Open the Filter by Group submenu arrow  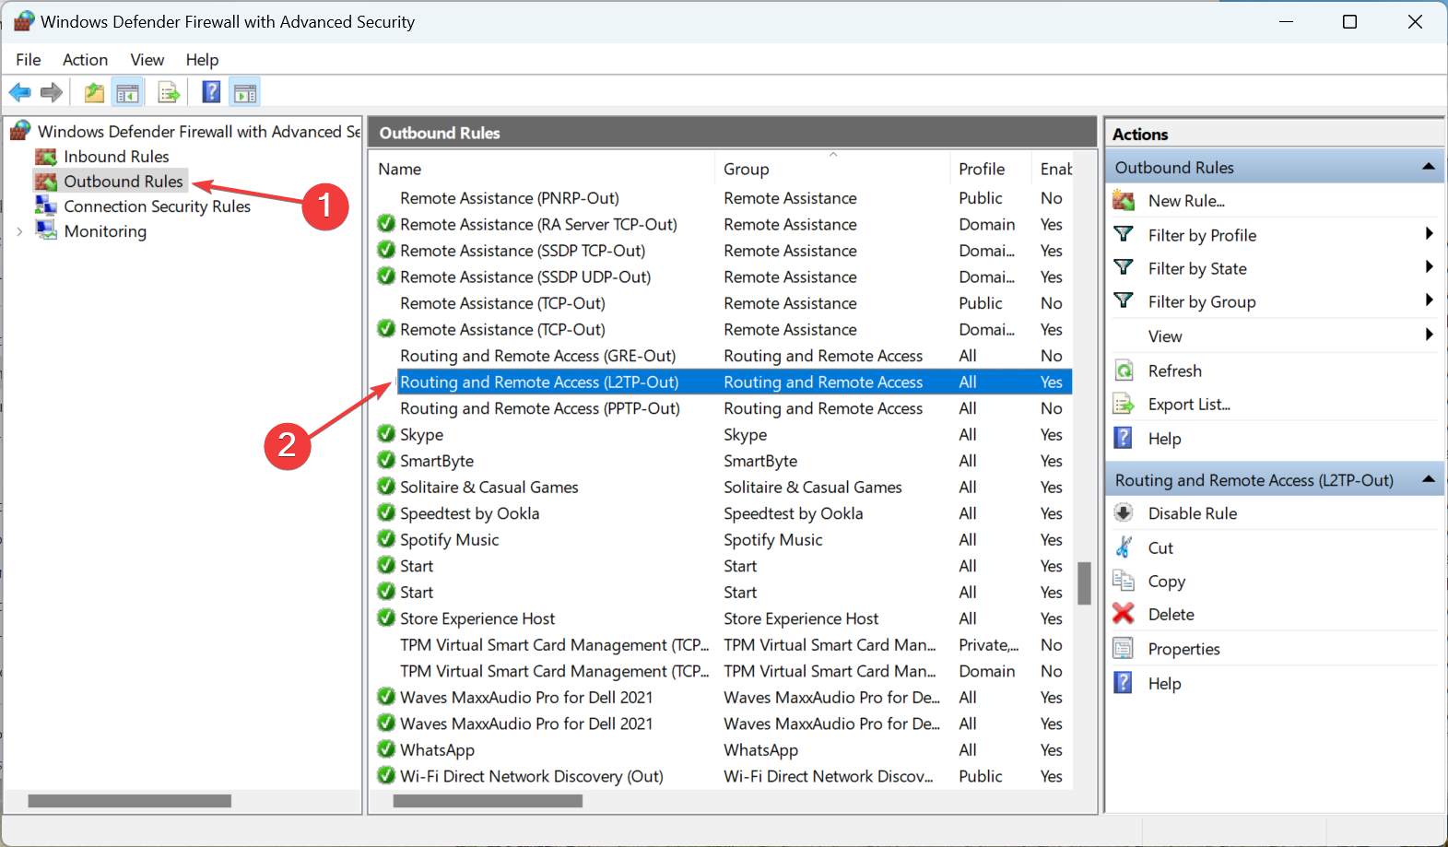(x=1429, y=300)
